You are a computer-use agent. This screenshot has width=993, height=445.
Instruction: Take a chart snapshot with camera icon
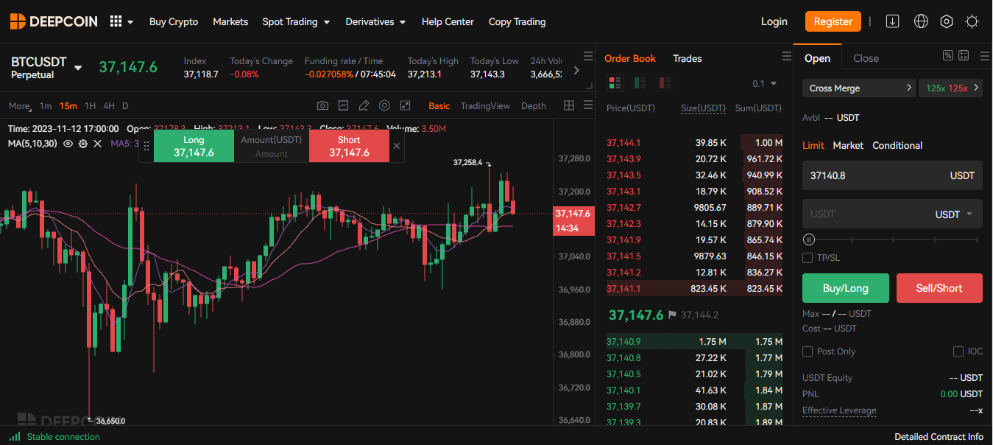[322, 105]
